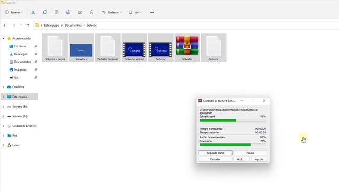
Task: Expand the Red network node
Action: pos(4,136)
